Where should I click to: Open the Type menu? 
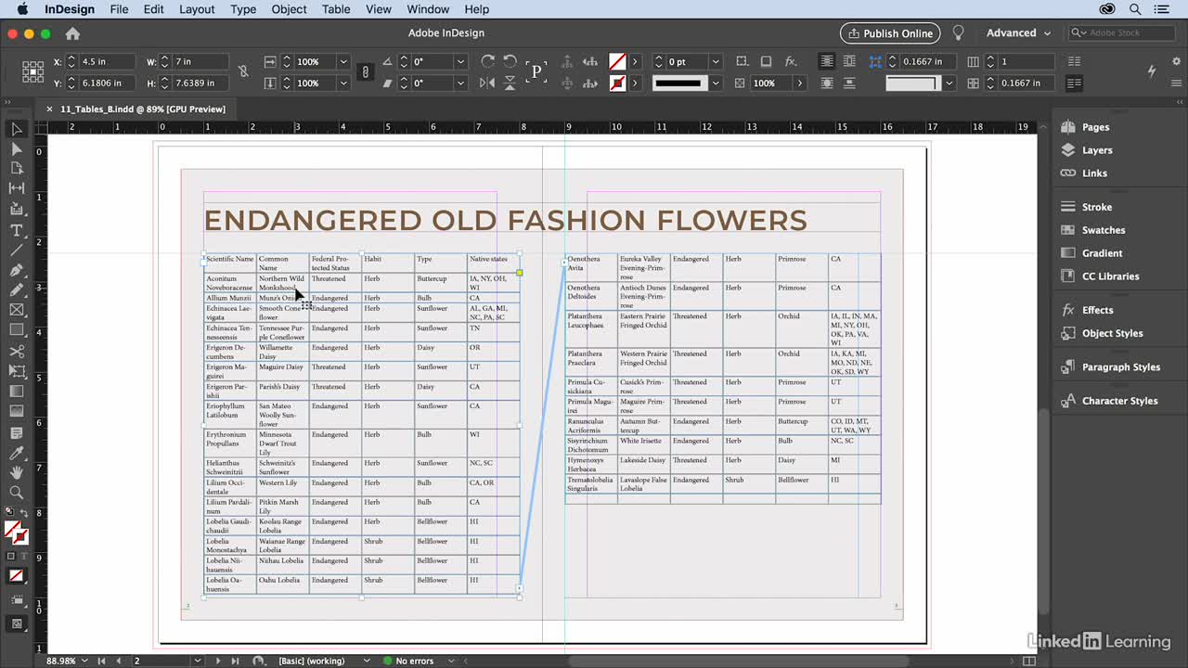tap(243, 9)
